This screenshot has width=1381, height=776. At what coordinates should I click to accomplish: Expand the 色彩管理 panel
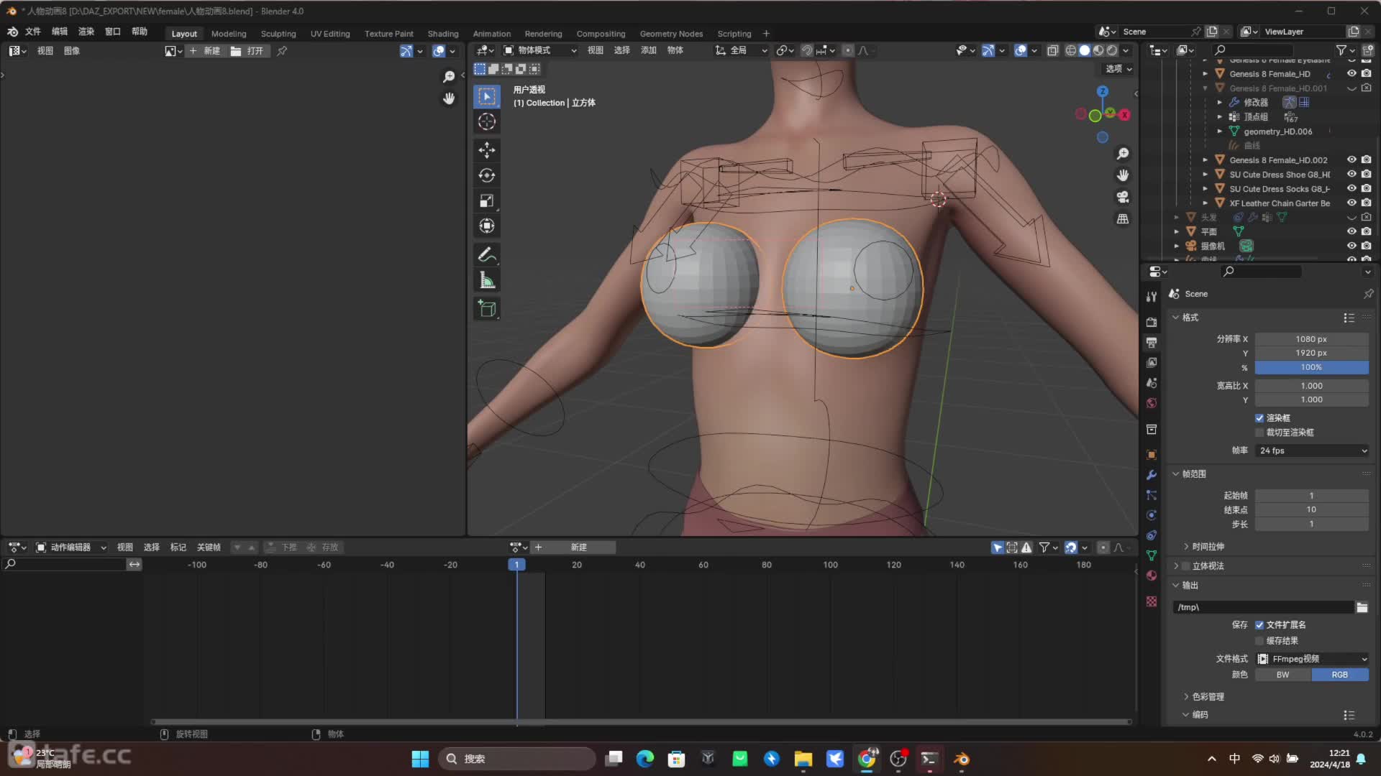coord(1208,697)
